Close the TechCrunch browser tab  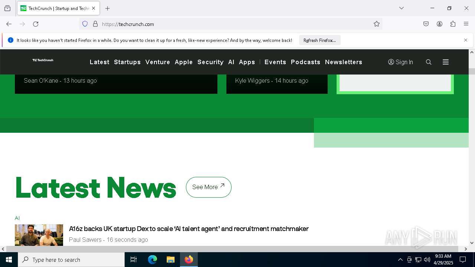pyautogui.click(x=94, y=8)
